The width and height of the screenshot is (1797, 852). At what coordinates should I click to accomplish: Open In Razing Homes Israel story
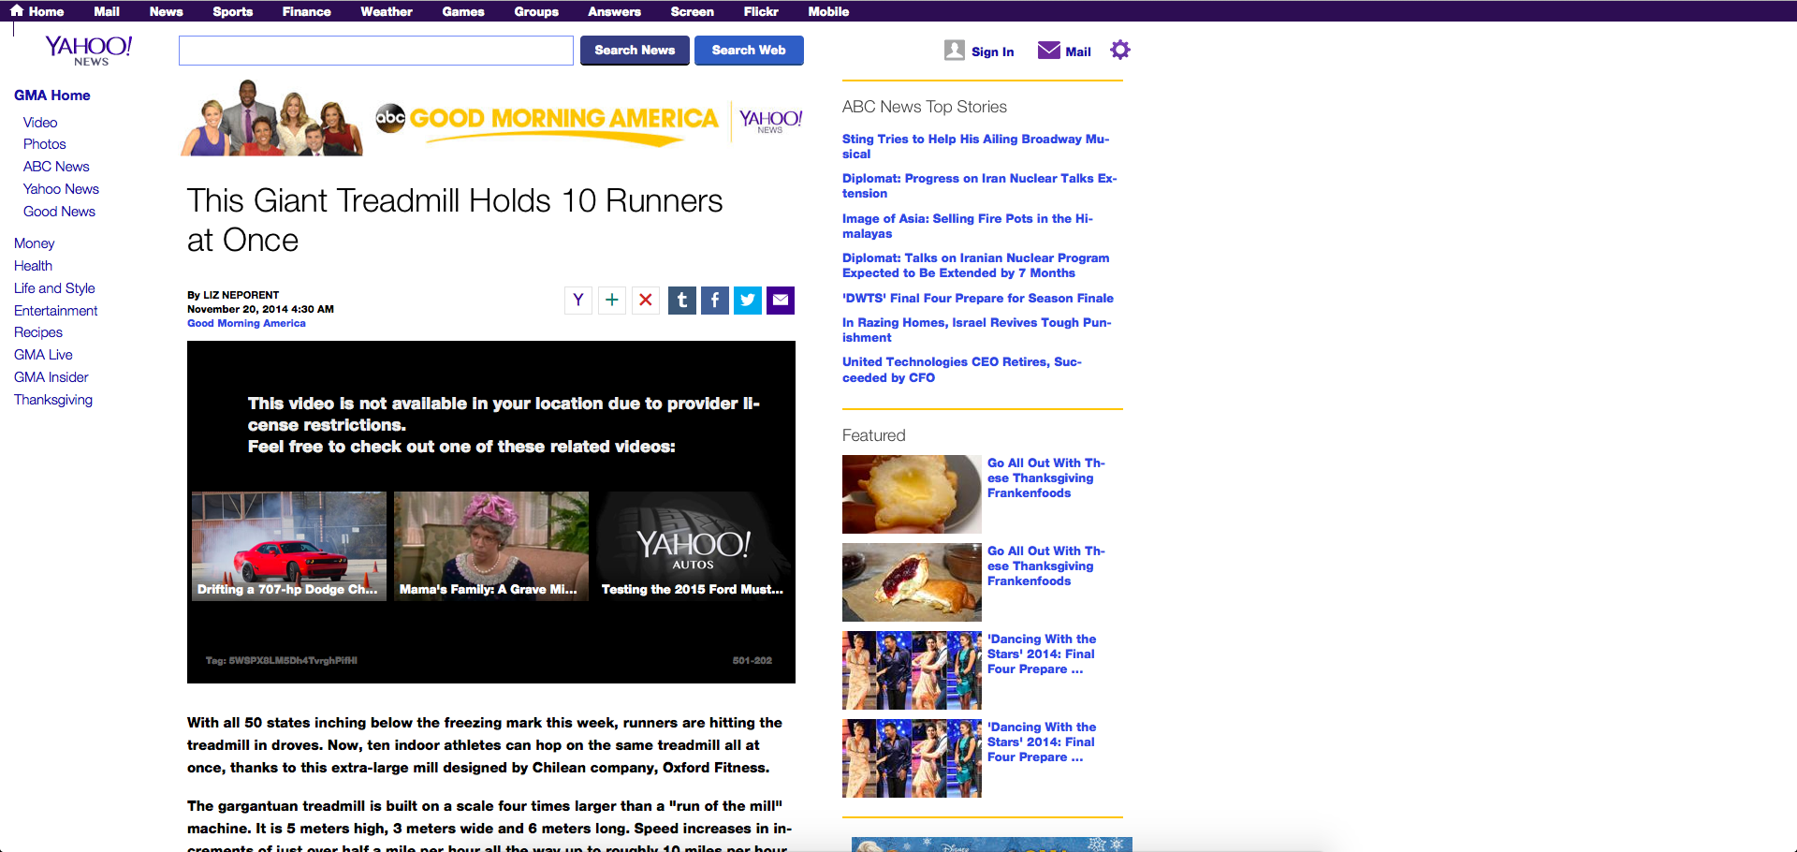[x=977, y=330]
